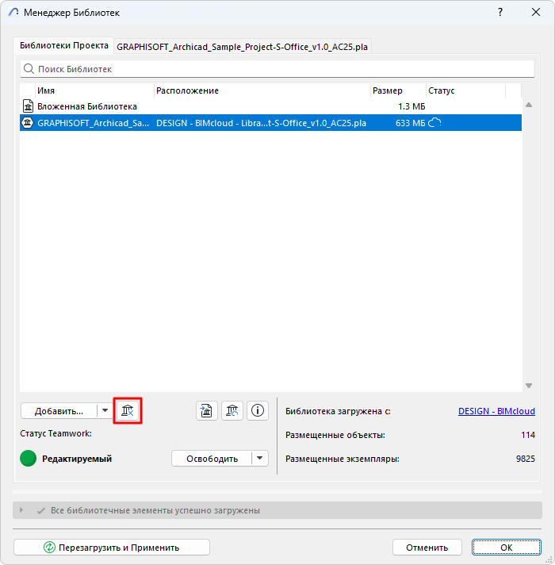The image size is (555, 565).
Task: Click the BIMcloud library icon in GRAPHISOFT row
Action: [x=28, y=123]
